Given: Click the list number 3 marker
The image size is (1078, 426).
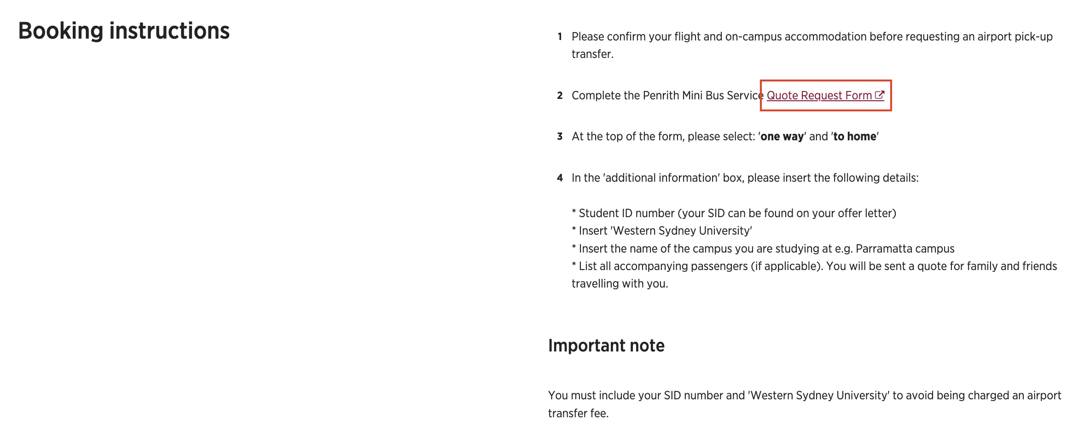Looking at the screenshot, I should click(x=560, y=137).
